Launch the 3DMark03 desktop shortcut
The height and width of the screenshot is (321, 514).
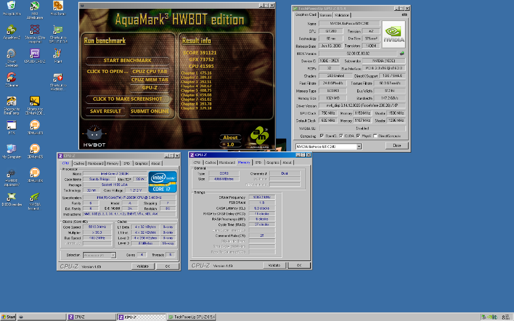(35, 127)
